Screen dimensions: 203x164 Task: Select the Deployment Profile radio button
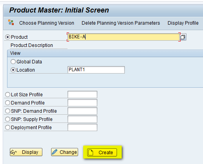7,128
